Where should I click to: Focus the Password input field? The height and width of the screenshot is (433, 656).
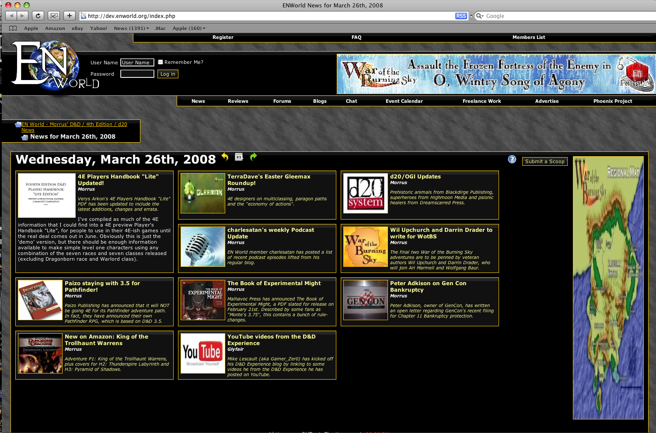[137, 74]
